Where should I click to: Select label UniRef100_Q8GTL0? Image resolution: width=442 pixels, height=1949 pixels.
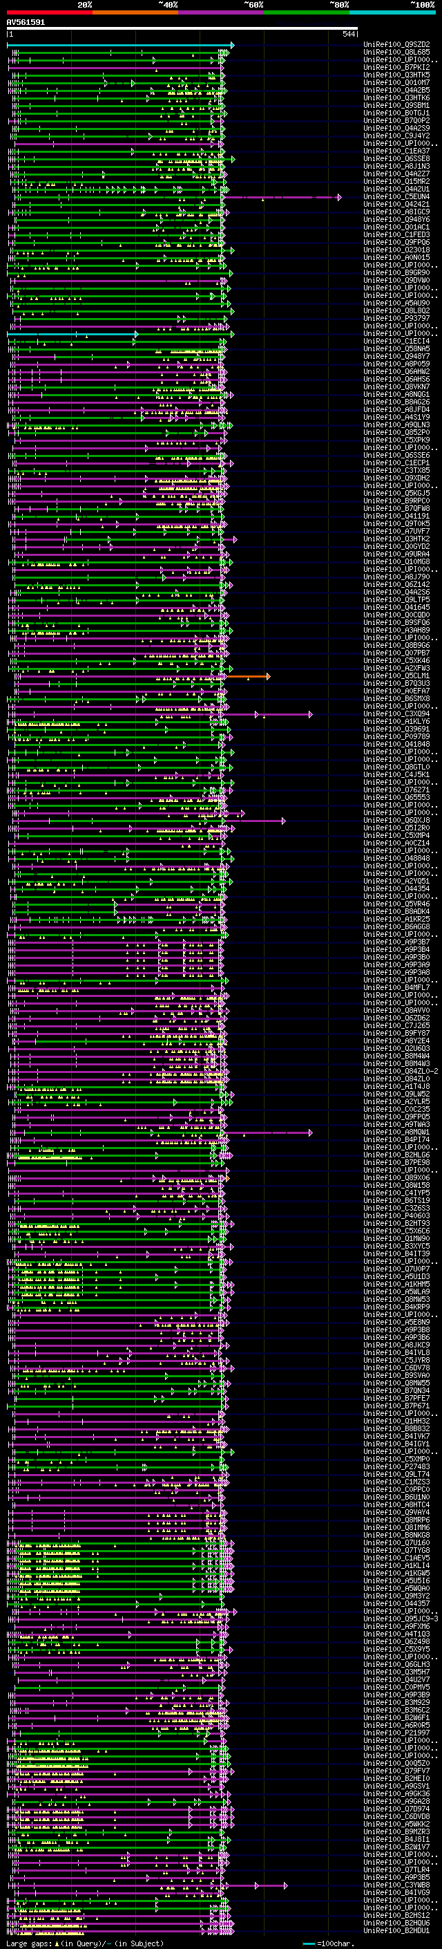[x=396, y=767]
